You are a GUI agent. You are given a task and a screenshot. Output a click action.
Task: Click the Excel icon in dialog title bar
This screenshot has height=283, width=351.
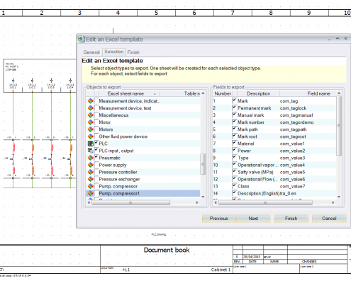pos(82,39)
